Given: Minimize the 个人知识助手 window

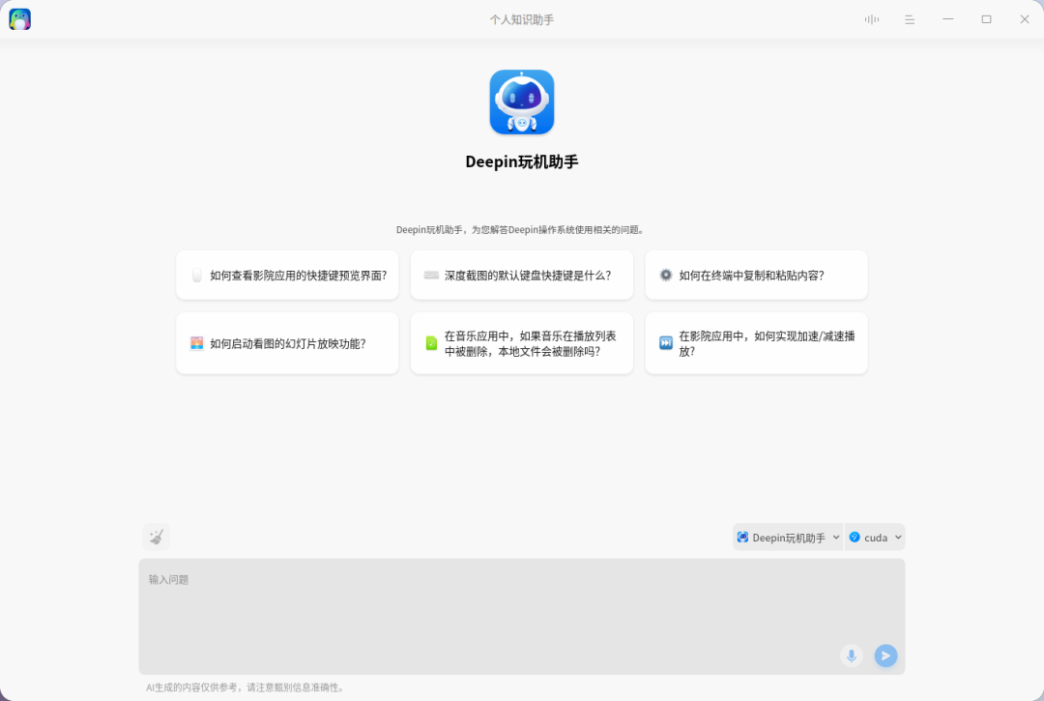Looking at the screenshot, I should (948, 19).
